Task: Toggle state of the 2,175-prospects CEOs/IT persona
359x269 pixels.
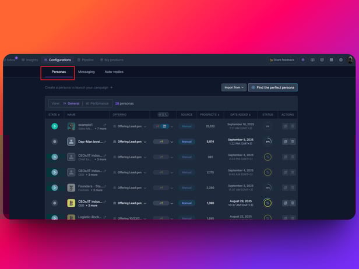Action: pyautogui.click(x=55, y=172)
